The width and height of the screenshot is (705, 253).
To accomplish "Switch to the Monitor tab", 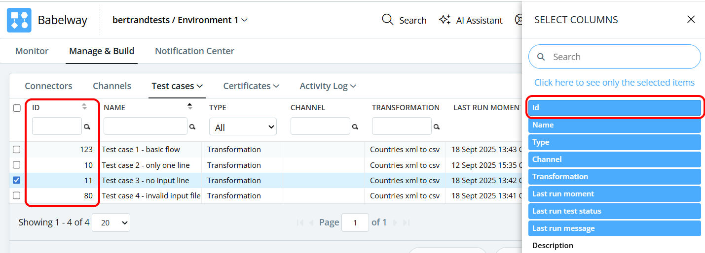I will point(32,51).
